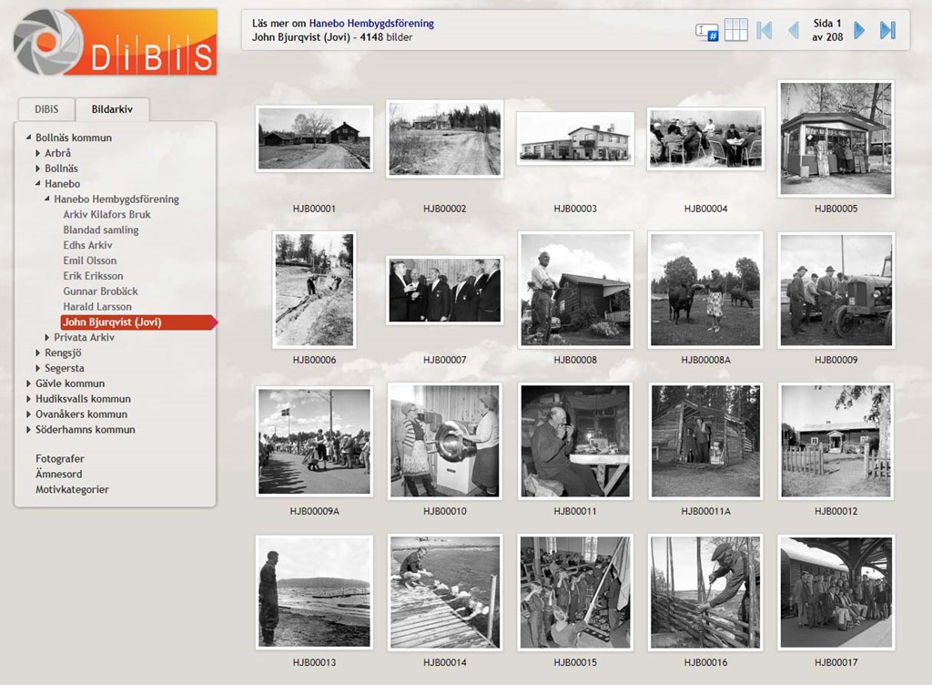This screenshot has width=932, height=685.
Task: Select Gunnar Brobäck collection
Action: click(100, 291)
